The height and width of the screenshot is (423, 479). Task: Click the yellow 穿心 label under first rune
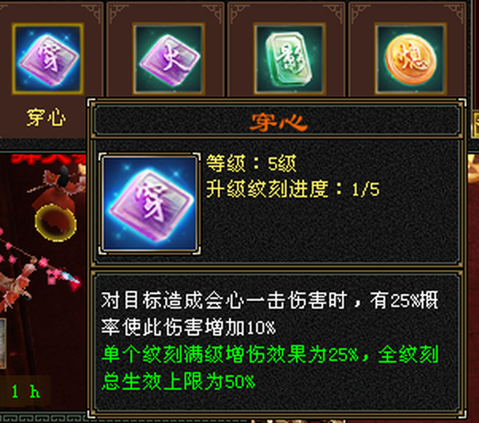pos(46,118)
